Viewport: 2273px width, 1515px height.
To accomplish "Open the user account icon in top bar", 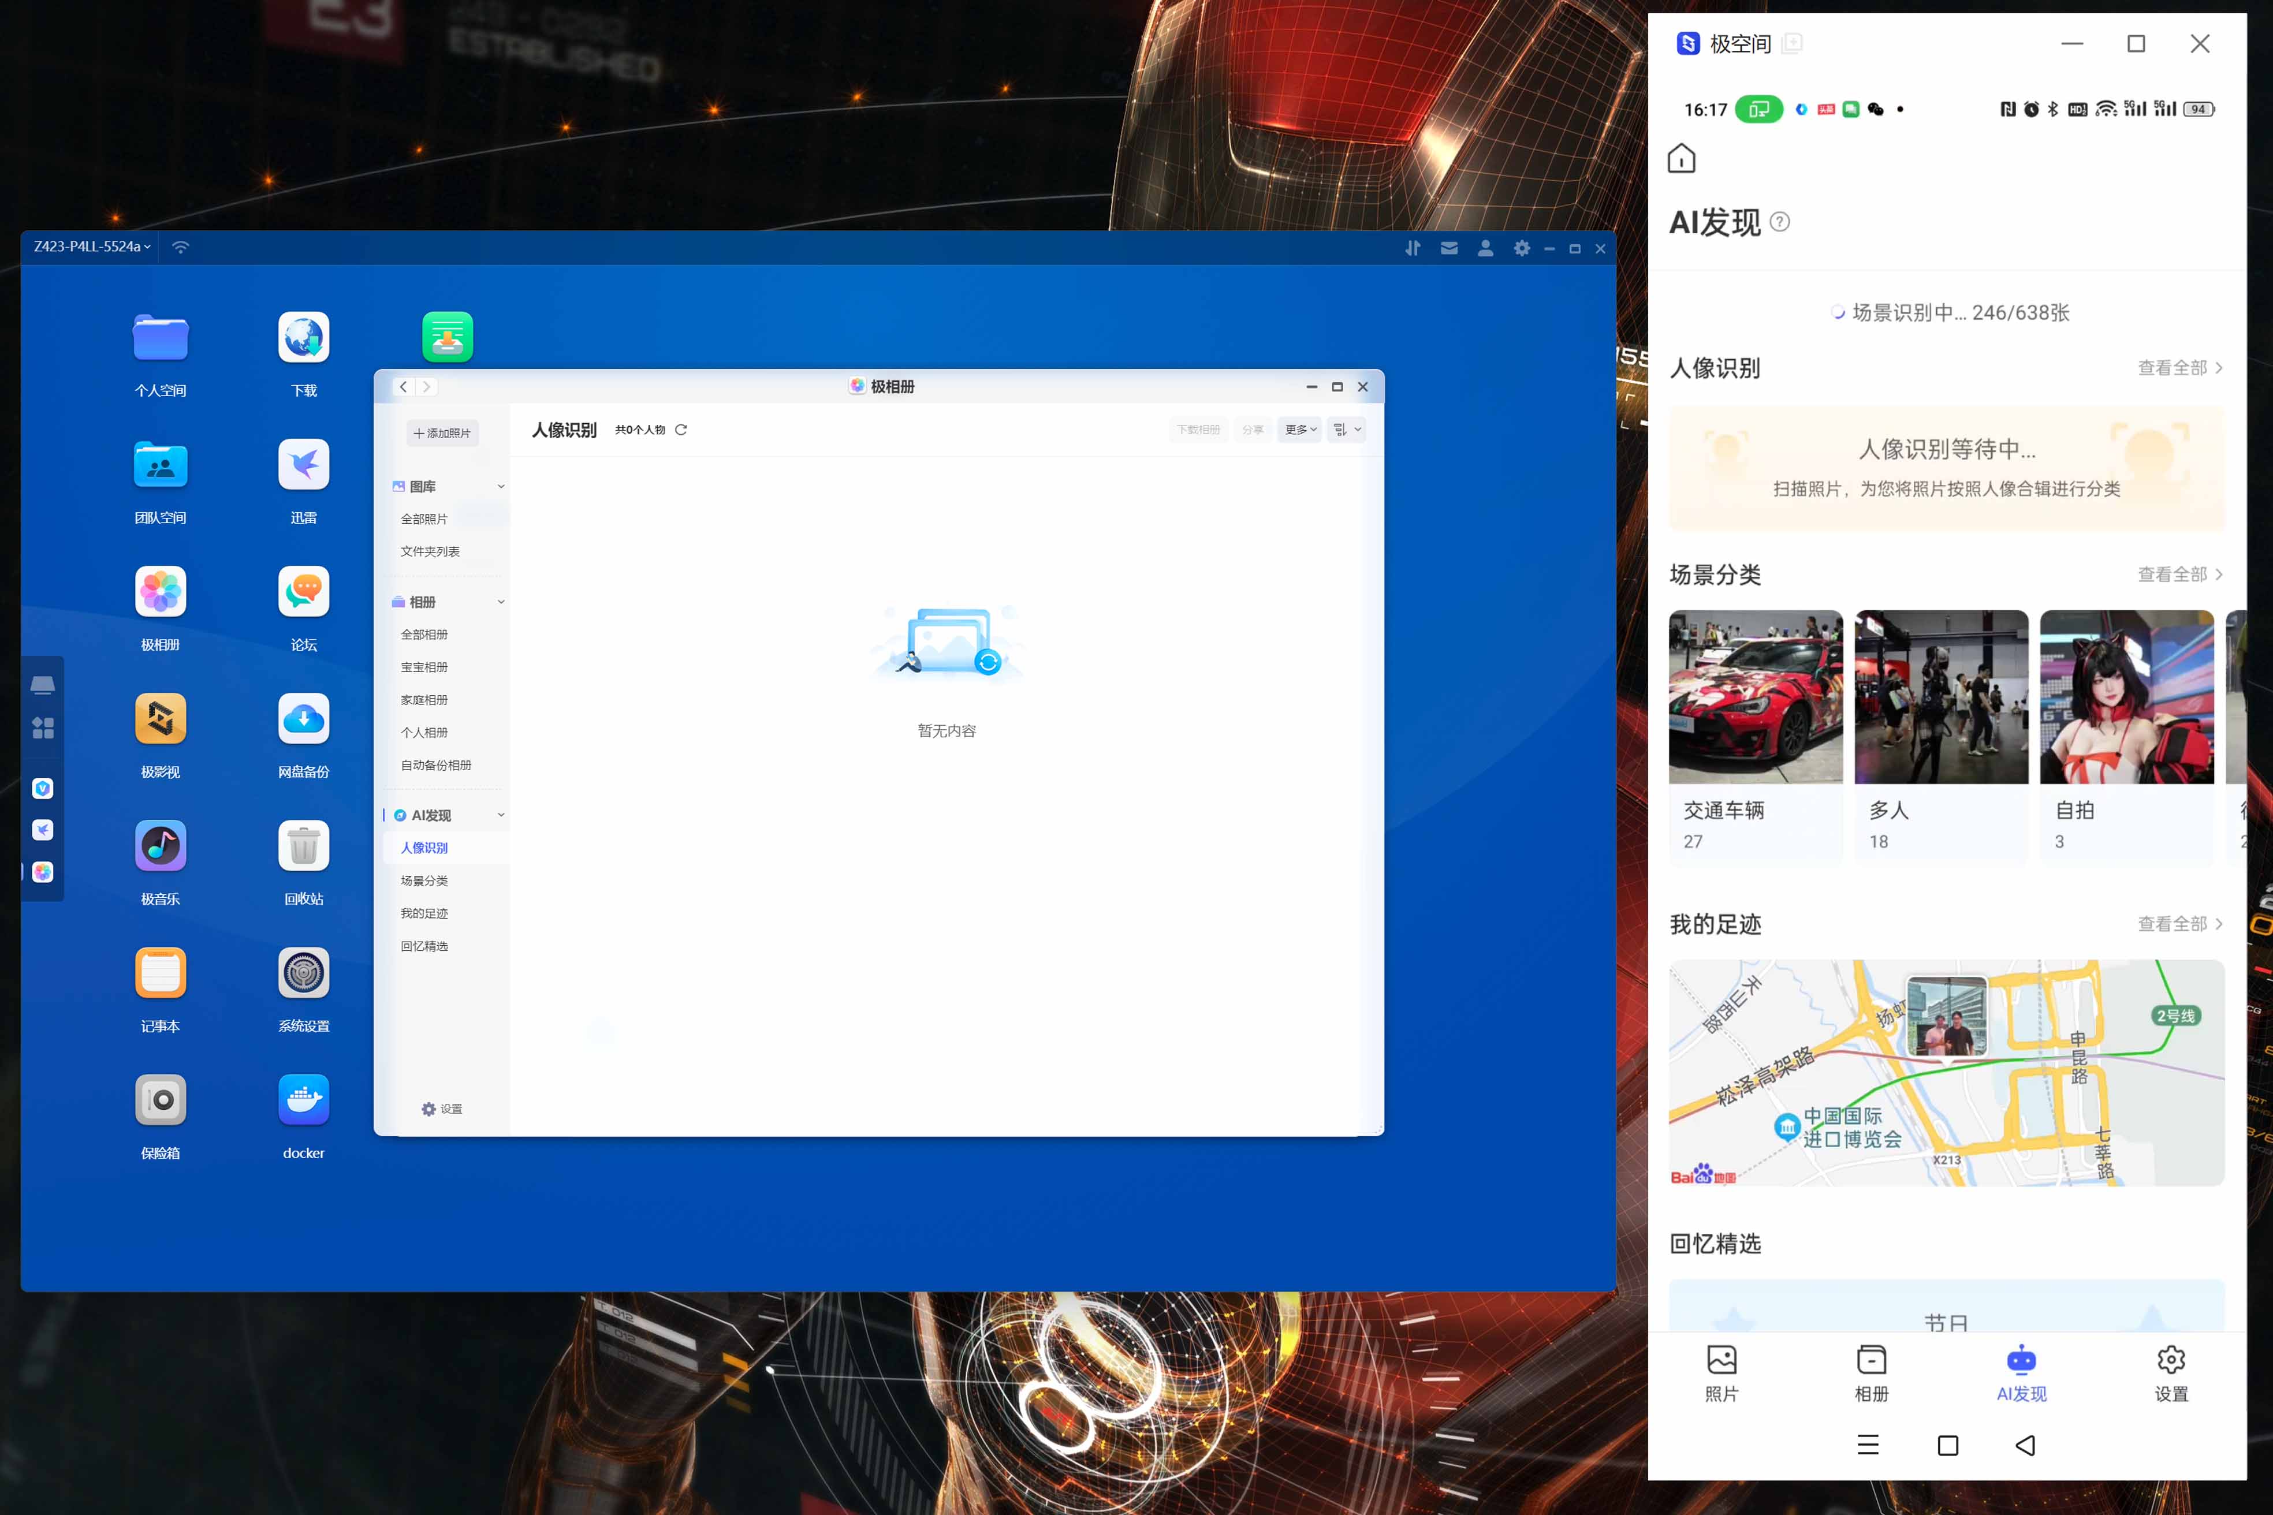I will tap(1485, 248).
